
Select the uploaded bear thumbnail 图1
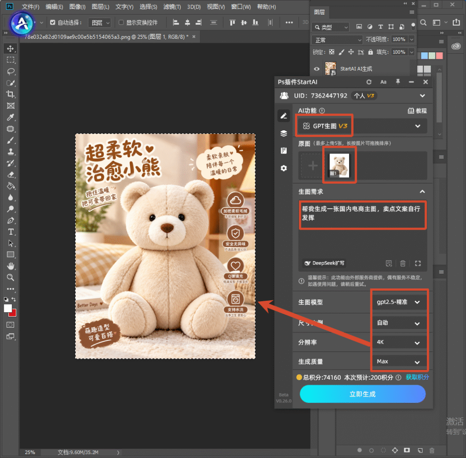click(339, 165)
